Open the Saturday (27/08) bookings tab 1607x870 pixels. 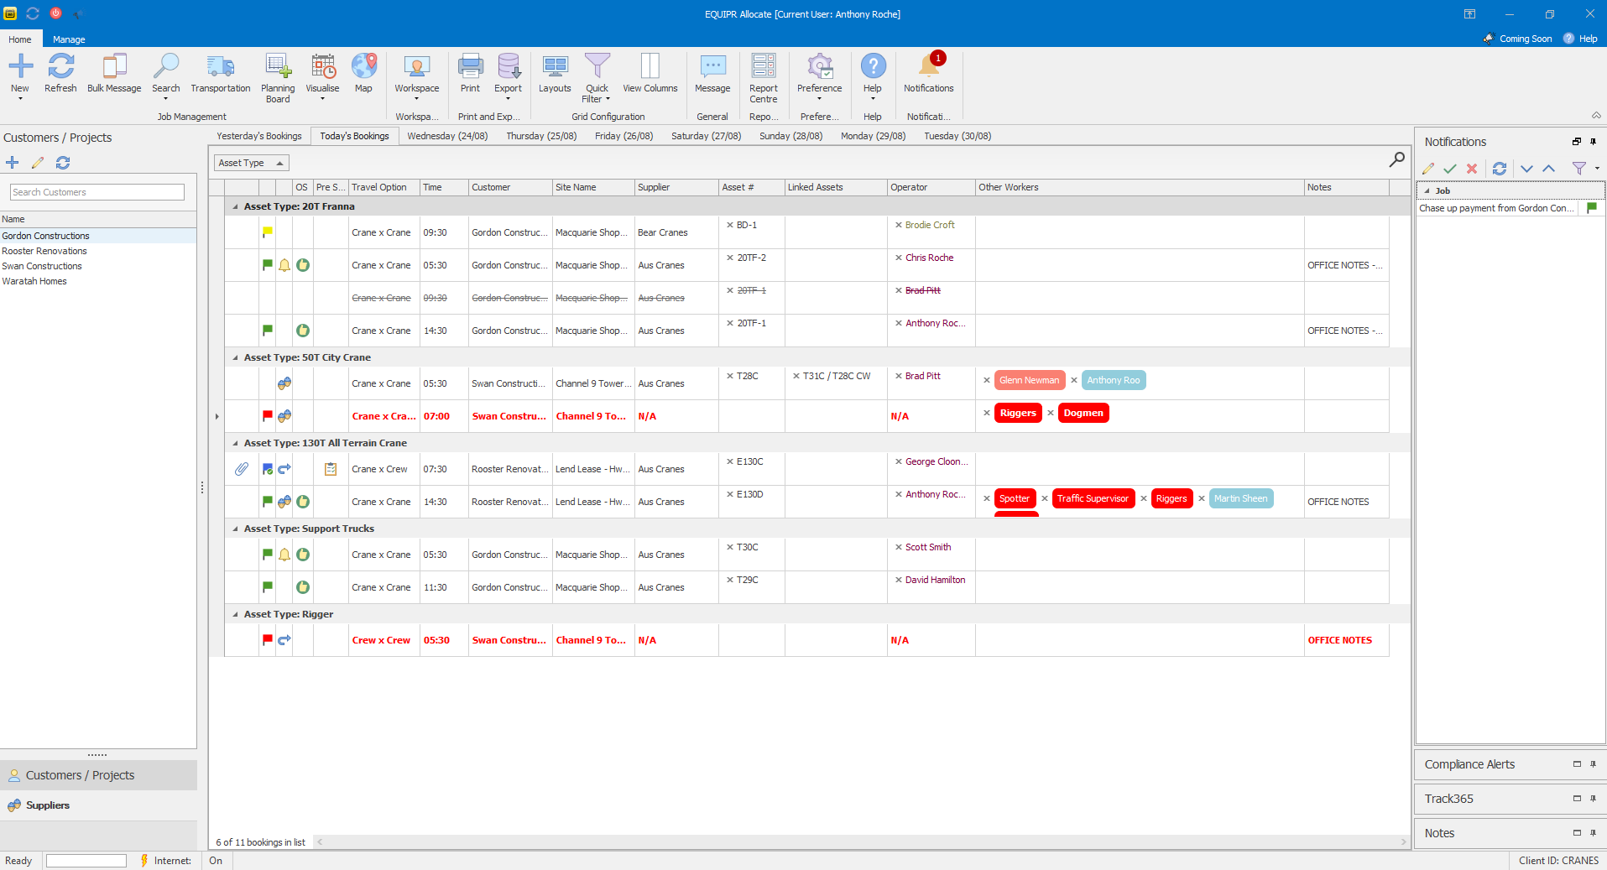tap(706, 135)
